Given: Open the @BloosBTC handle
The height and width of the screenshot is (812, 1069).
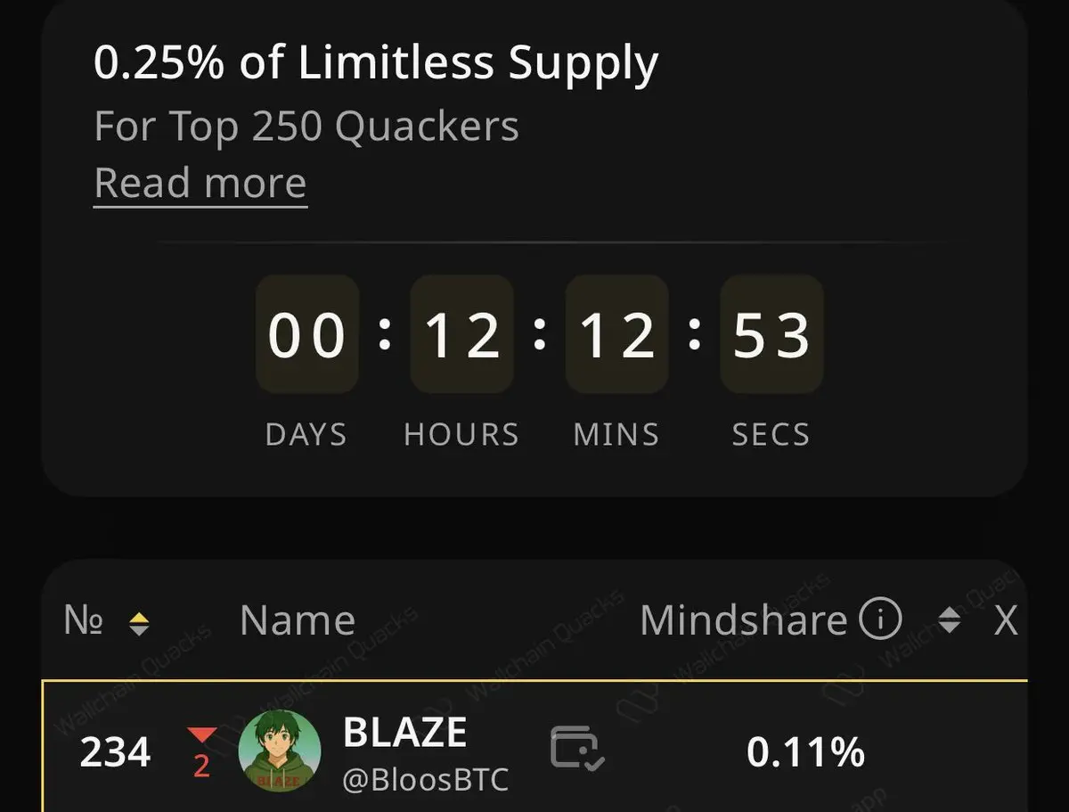Looking at the screenshot, I should (x=426, y=780).
